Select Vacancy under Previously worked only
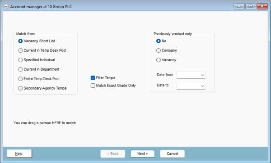The width and height of the screenshot is (271, 163). 159,60
